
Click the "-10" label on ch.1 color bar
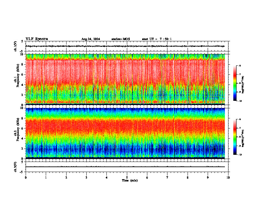240,101
